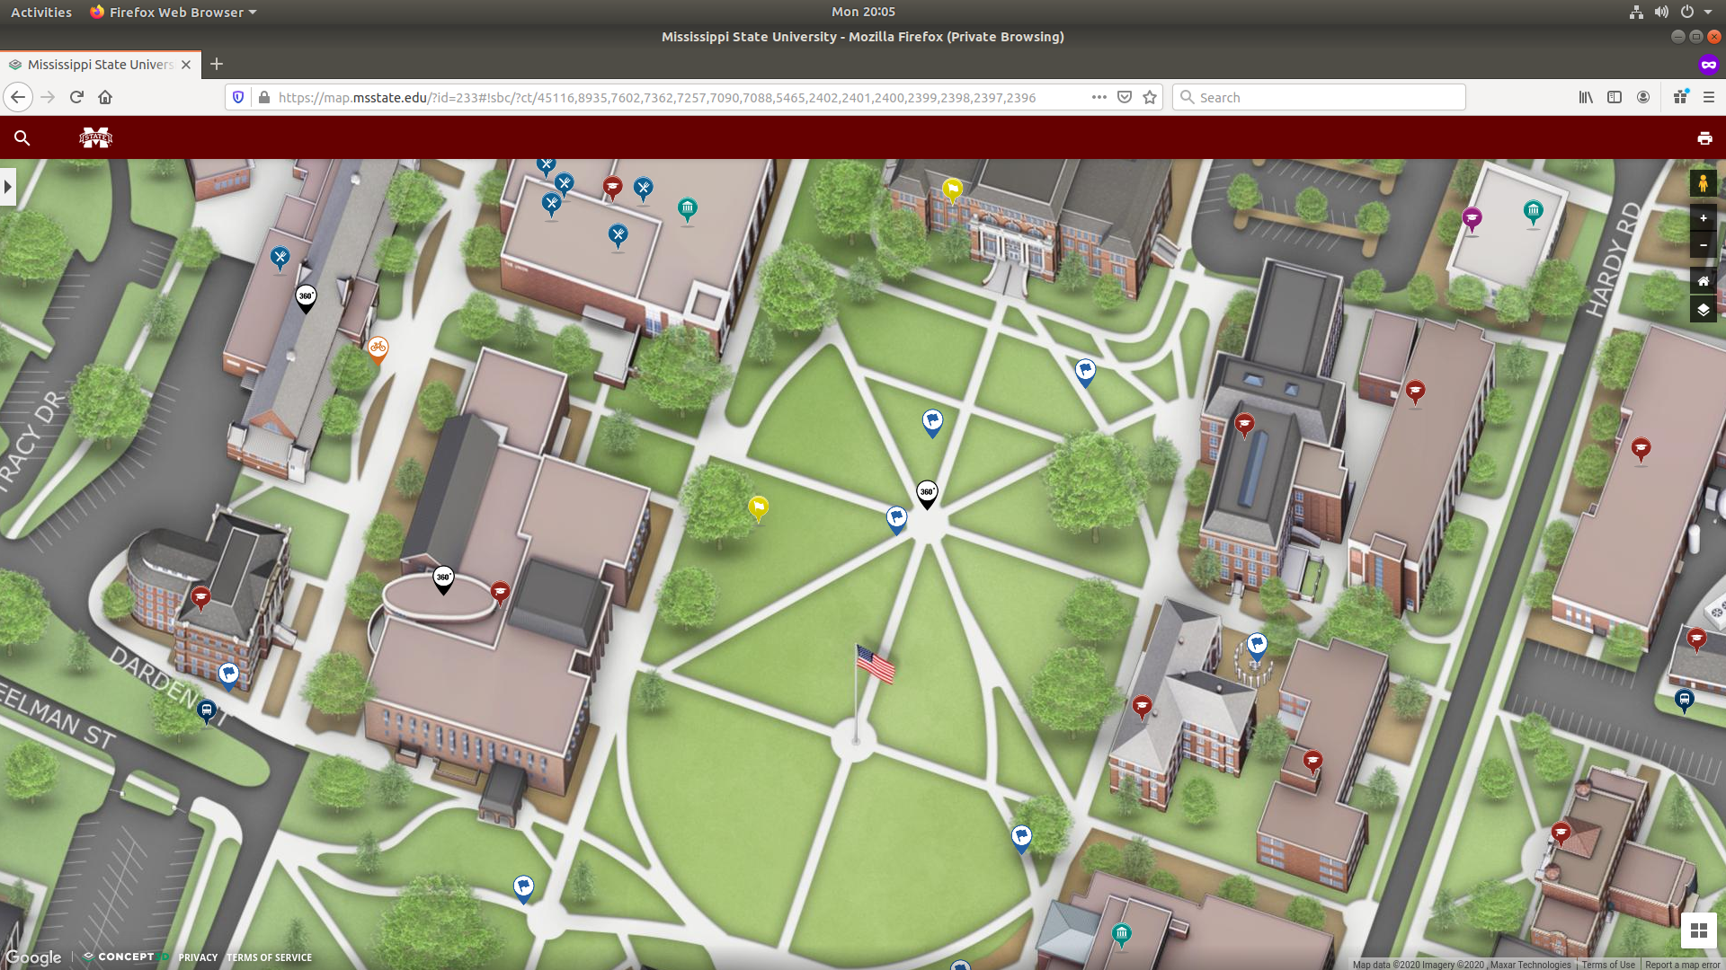Click the Privacy link at bottom
Screen dimensions: 1726x970
198,957
